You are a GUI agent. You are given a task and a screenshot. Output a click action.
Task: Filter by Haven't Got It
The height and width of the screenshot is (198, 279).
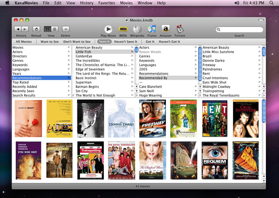pos(169,42)
